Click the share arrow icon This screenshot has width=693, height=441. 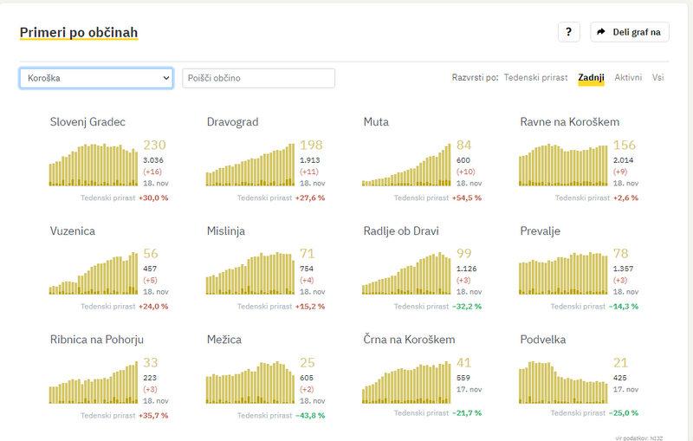[601, 32]
